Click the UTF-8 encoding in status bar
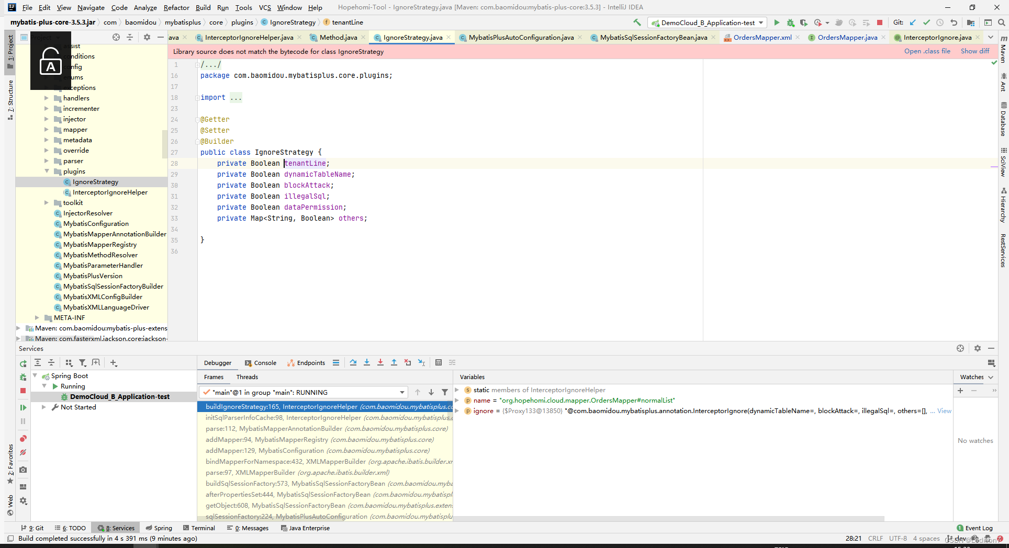This screenshot has width=1009, height=548. point(898,539)
